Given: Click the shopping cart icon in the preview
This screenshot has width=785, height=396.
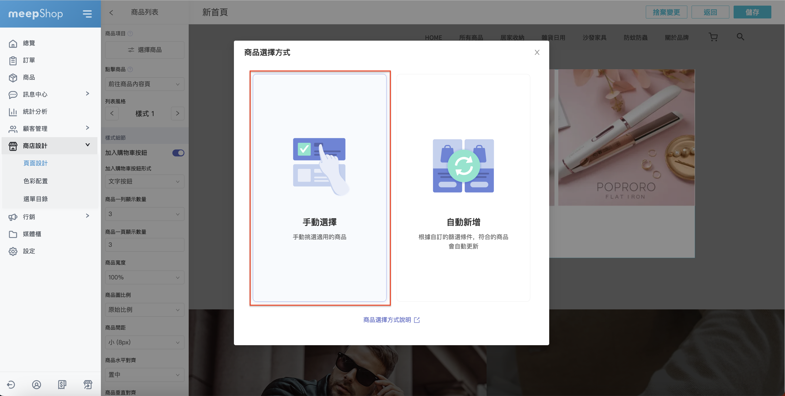Looking at the screenshot, I should pos(713,37).
